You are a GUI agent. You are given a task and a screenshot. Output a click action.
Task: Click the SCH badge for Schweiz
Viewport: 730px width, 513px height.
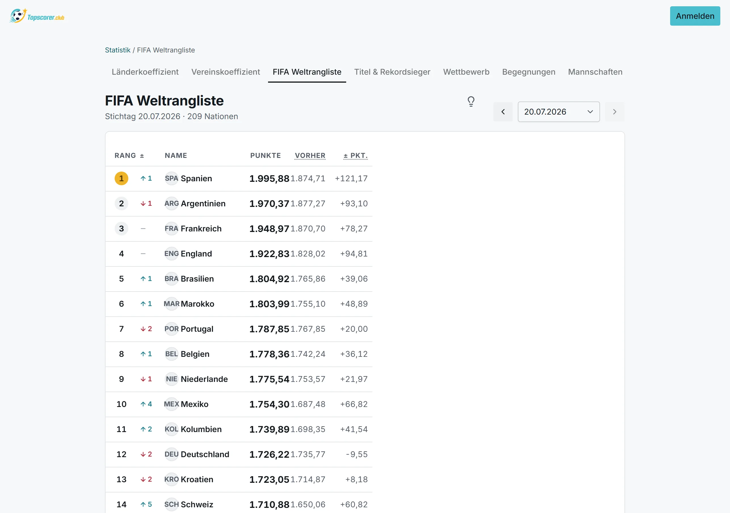coord(171,505)
